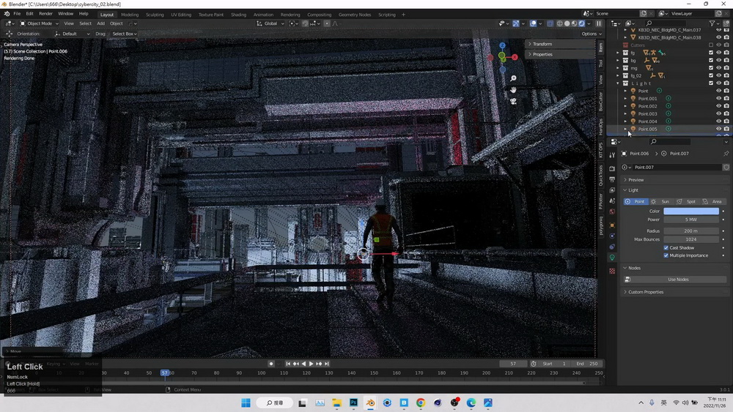Toggle the Cast Shadow checkbox
Screen dimensions: 733x412
(666, 248)
